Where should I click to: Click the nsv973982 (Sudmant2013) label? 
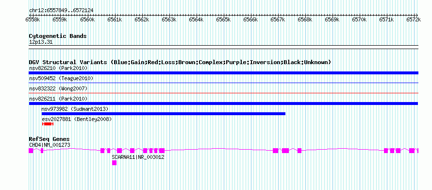[x=75, y=109]
